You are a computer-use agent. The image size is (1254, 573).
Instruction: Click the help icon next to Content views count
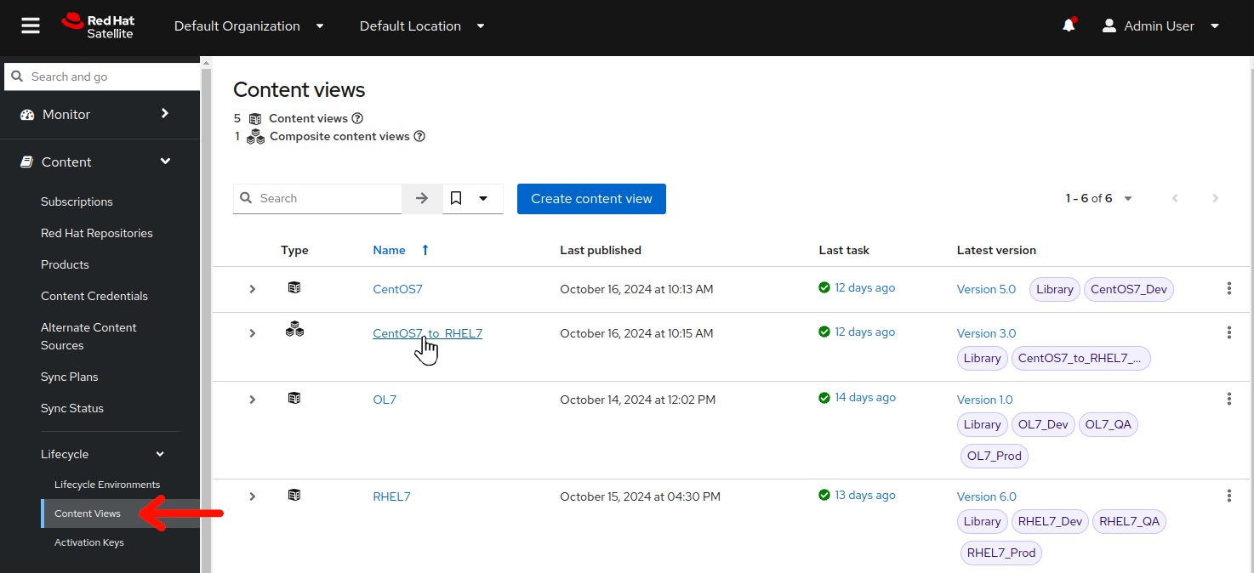tap(357, 118)
